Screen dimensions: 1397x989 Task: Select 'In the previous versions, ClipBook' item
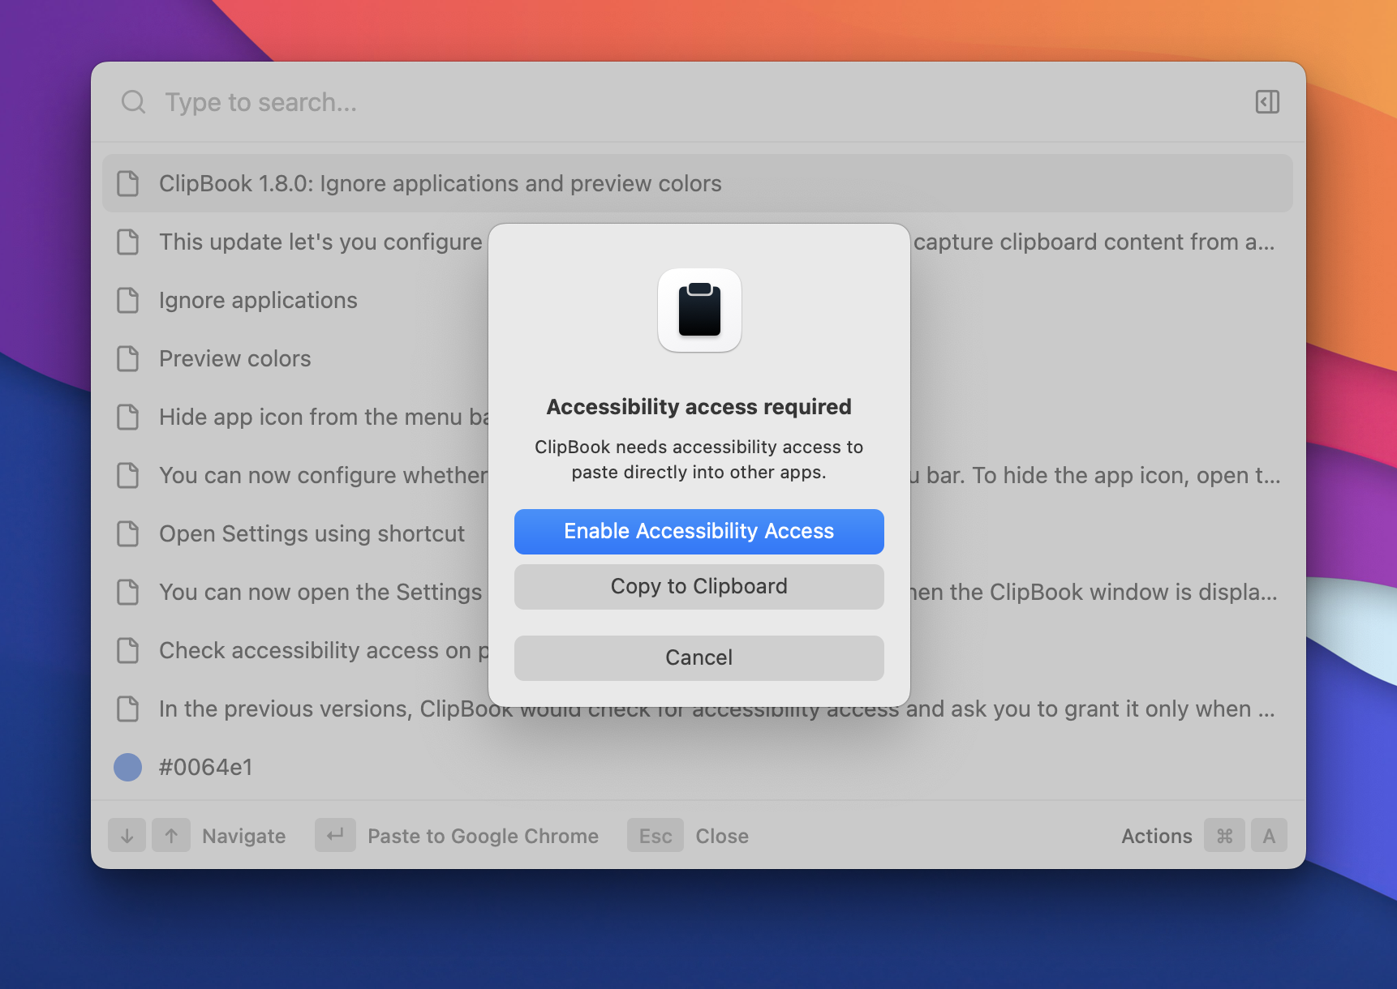tap(698, 709)
